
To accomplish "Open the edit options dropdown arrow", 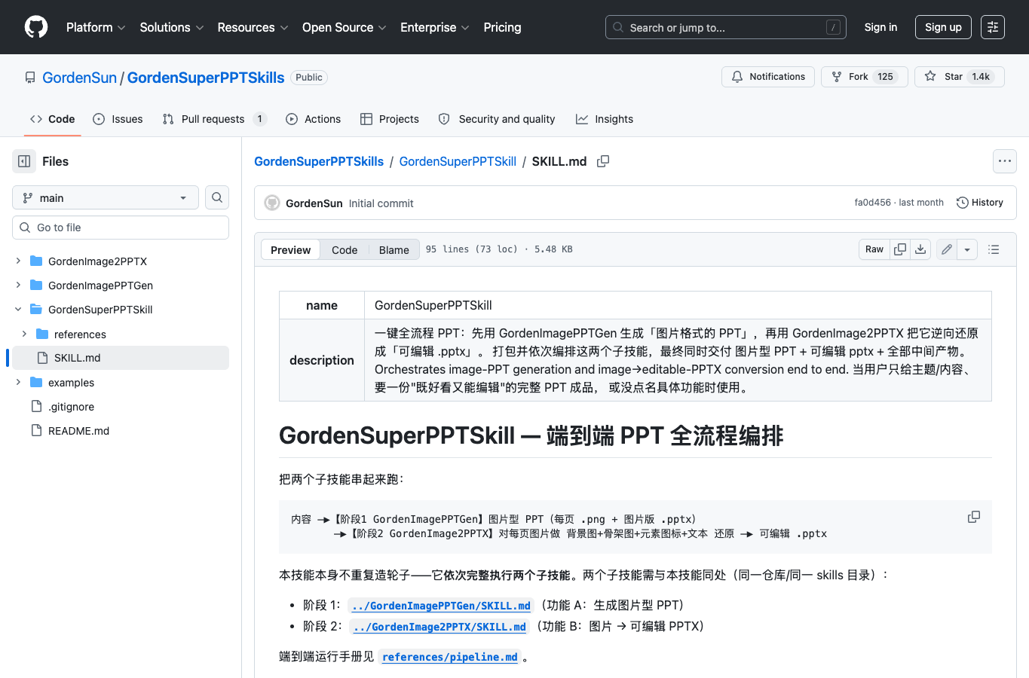I will pyautogui.click(x=967, y=249).
